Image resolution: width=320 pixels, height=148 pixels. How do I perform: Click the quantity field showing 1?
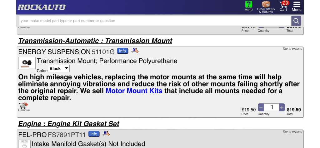[271, 107]
